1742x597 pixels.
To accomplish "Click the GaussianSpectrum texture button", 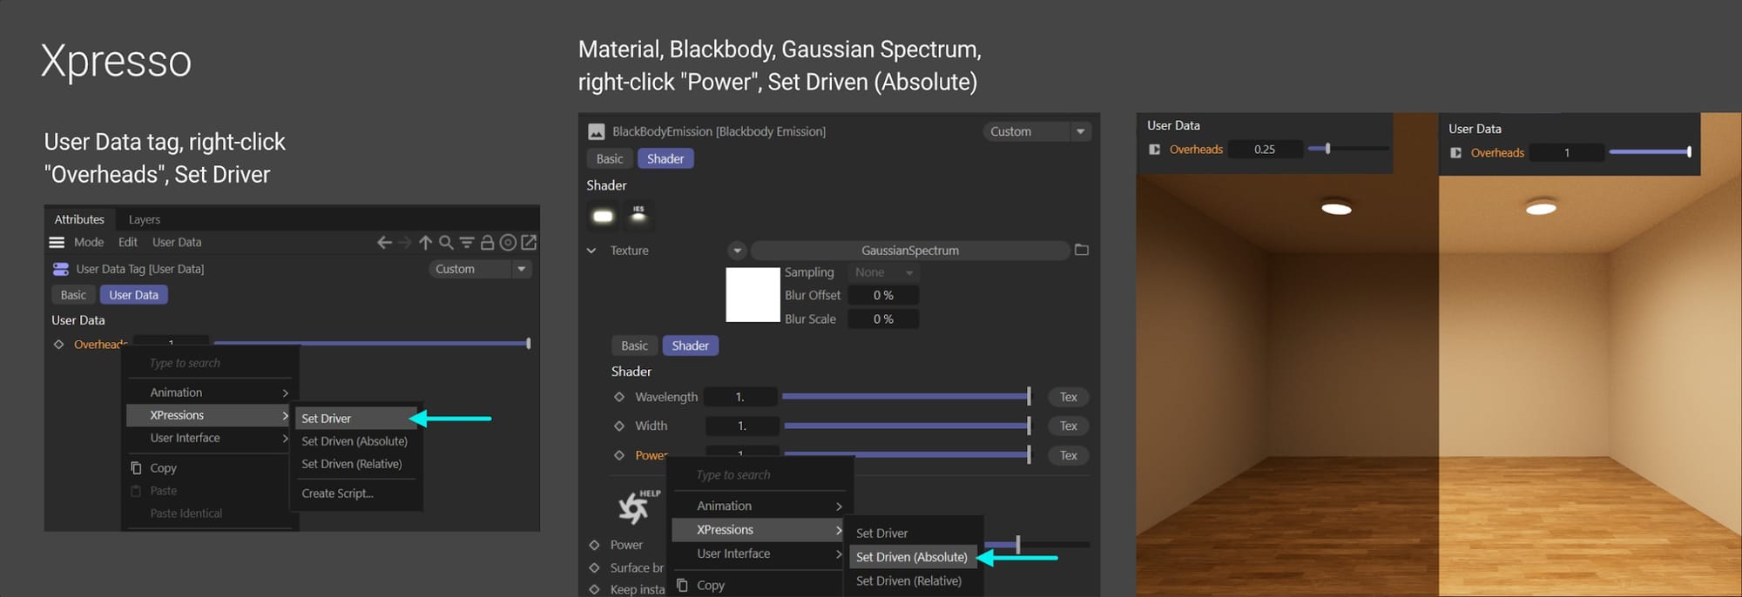I will [910, 251].
